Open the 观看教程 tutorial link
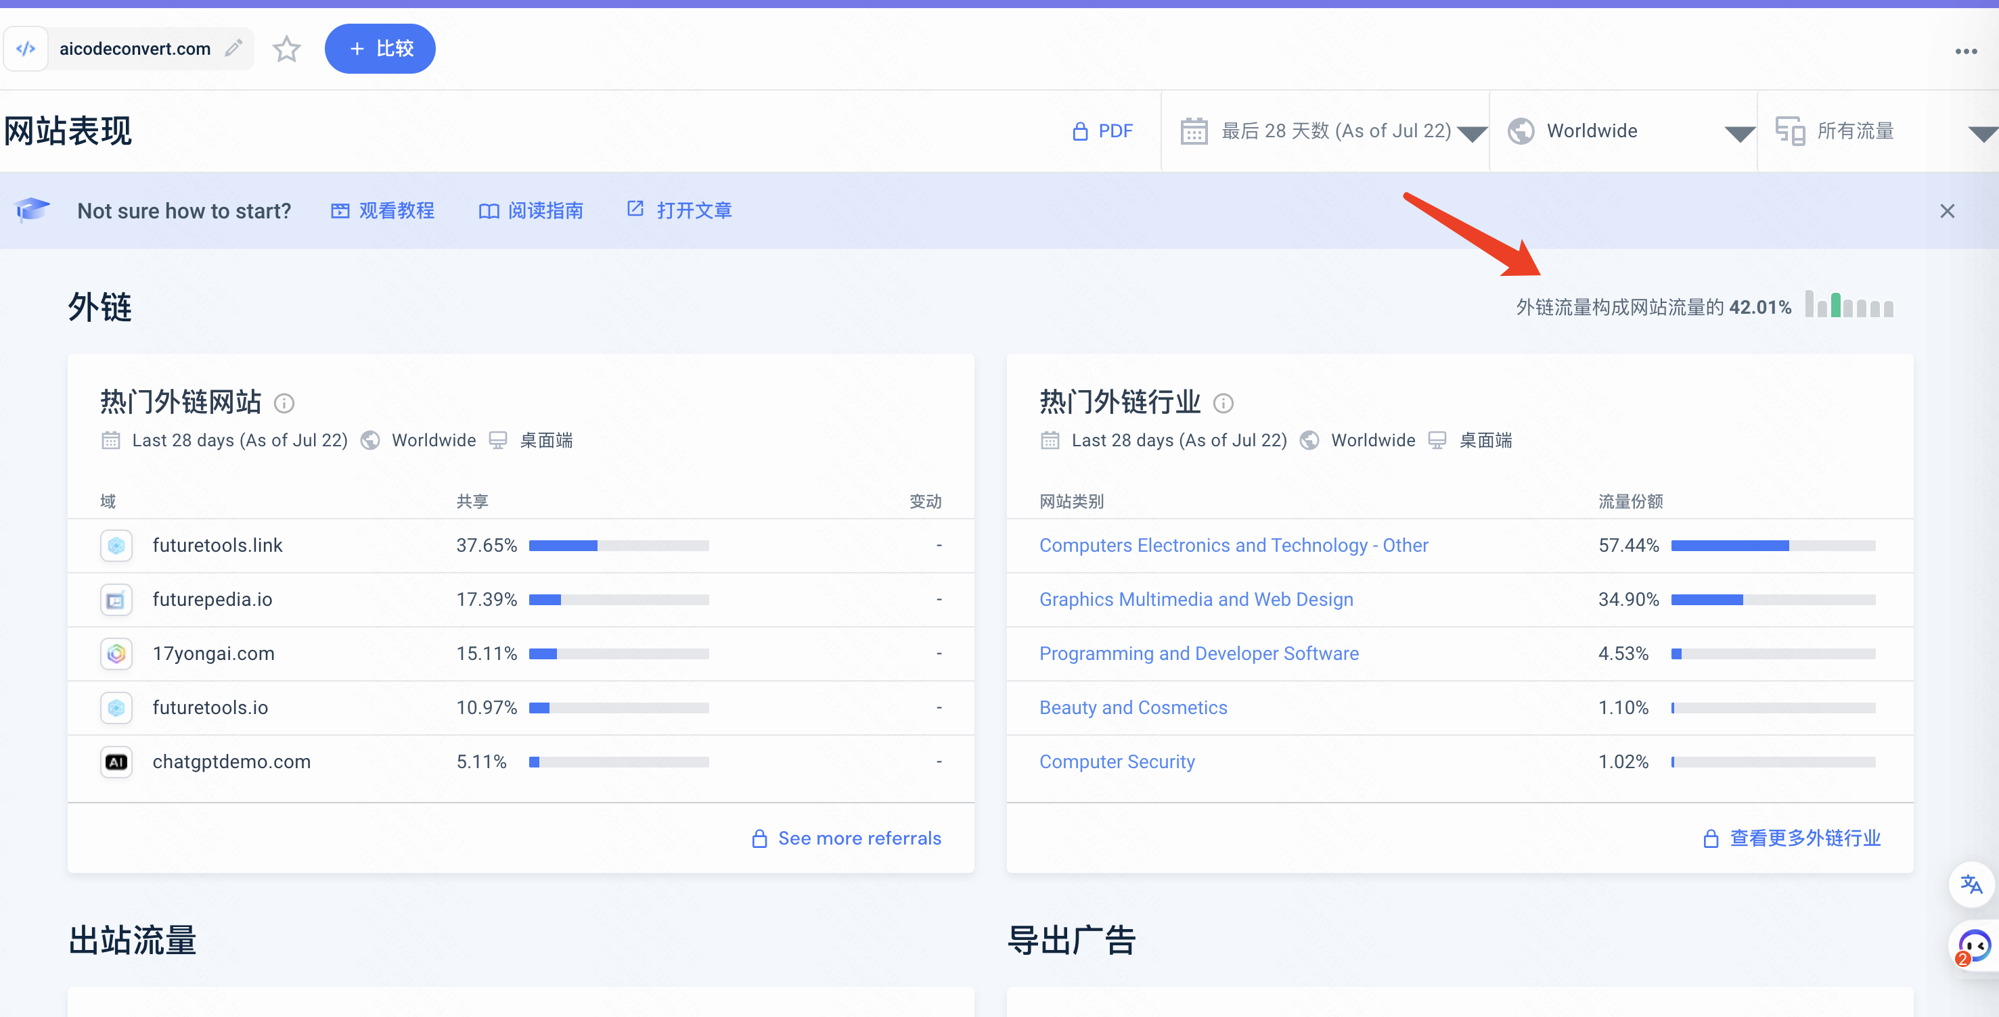This screenshot has width=1999, height=1017. point(382,210)
